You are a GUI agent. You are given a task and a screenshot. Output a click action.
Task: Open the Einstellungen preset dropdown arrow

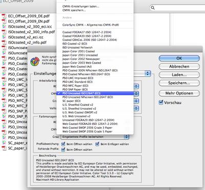click(148, 74)
